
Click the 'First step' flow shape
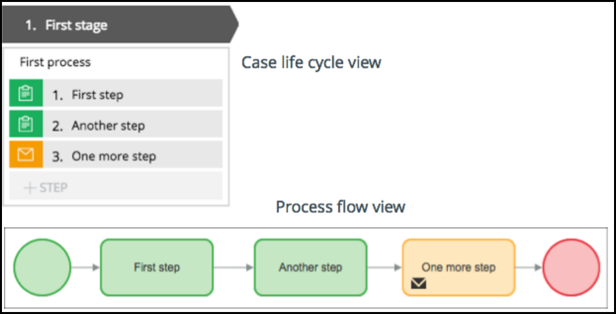coord(157,267)
